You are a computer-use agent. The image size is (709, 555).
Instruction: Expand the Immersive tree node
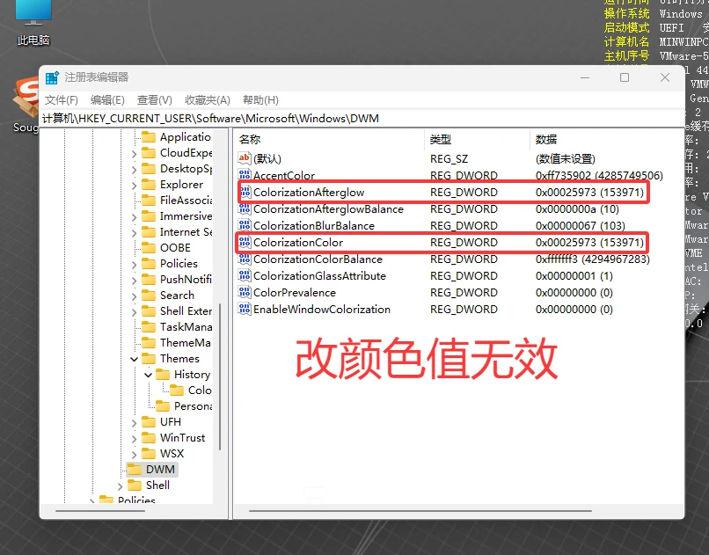pos(134,217)
